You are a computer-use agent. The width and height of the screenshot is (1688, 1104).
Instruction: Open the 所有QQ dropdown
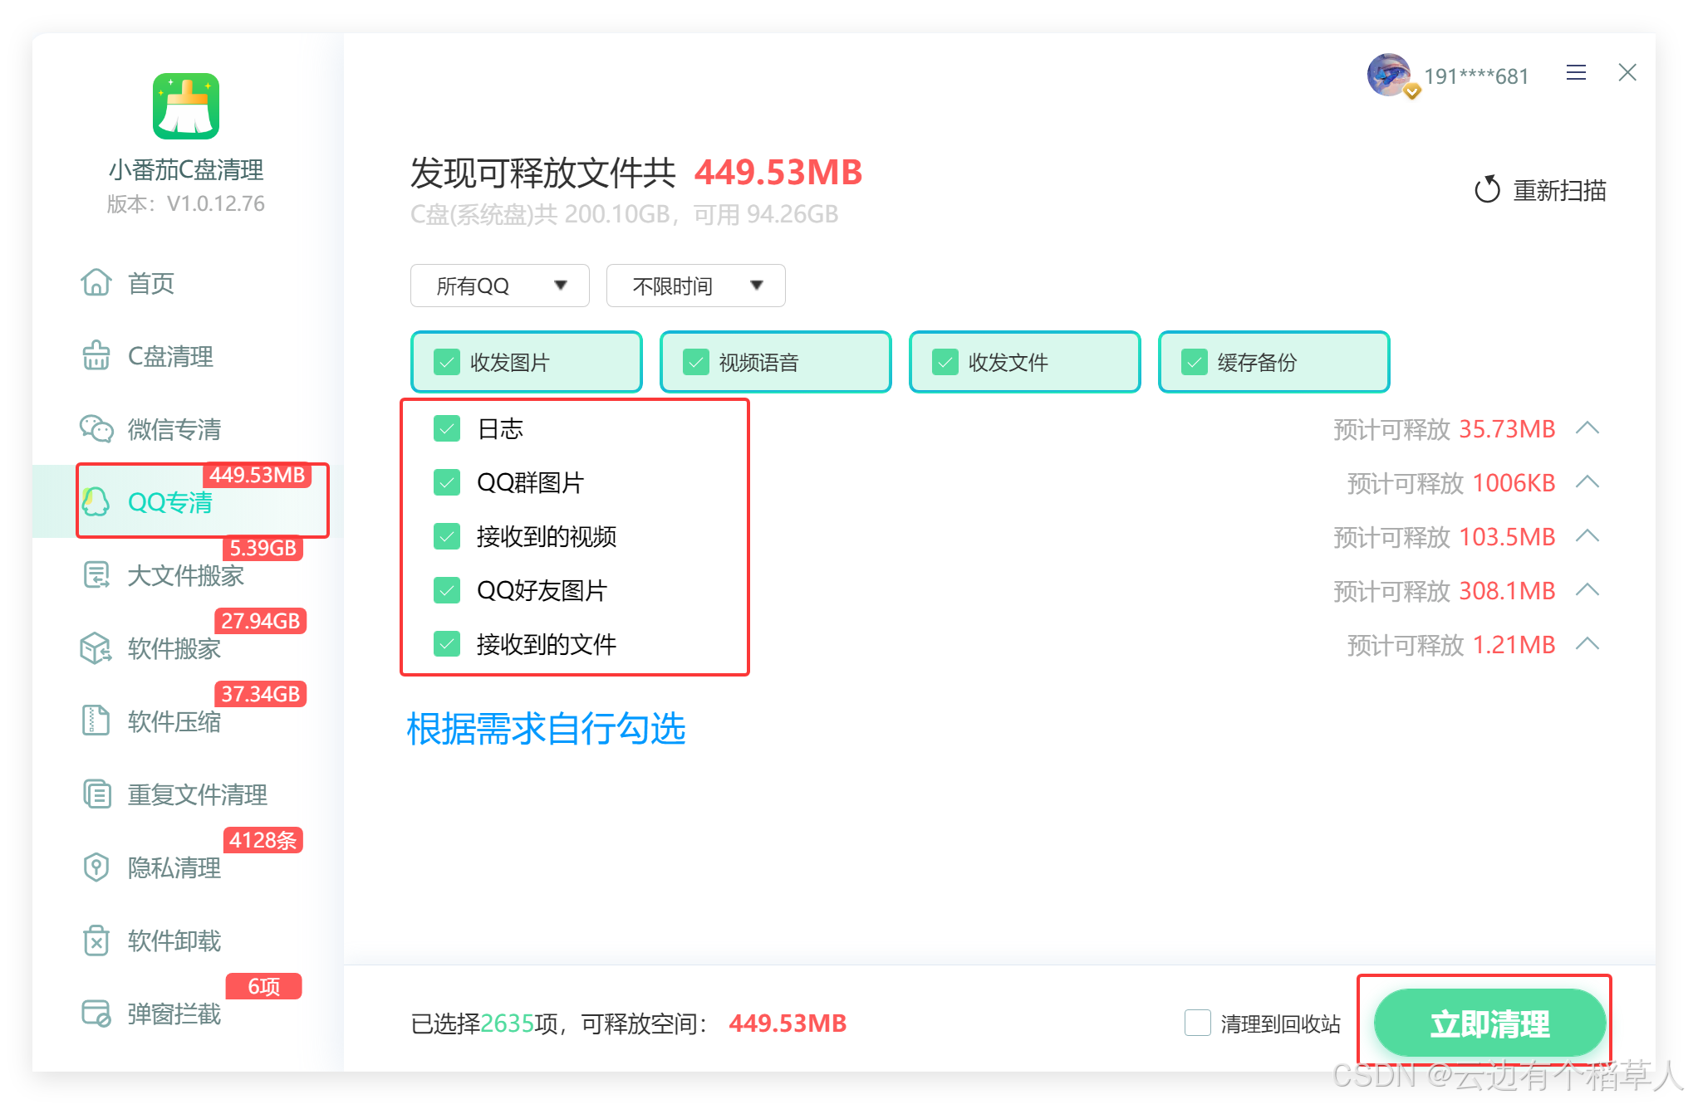tap(500, 286)
